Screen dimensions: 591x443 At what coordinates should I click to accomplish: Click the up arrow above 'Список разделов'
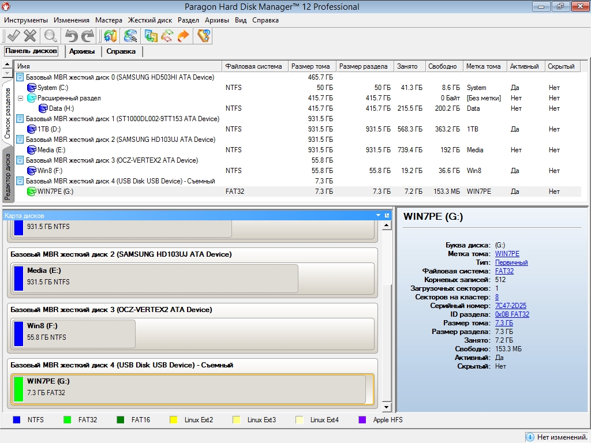[x=7, y=65]
